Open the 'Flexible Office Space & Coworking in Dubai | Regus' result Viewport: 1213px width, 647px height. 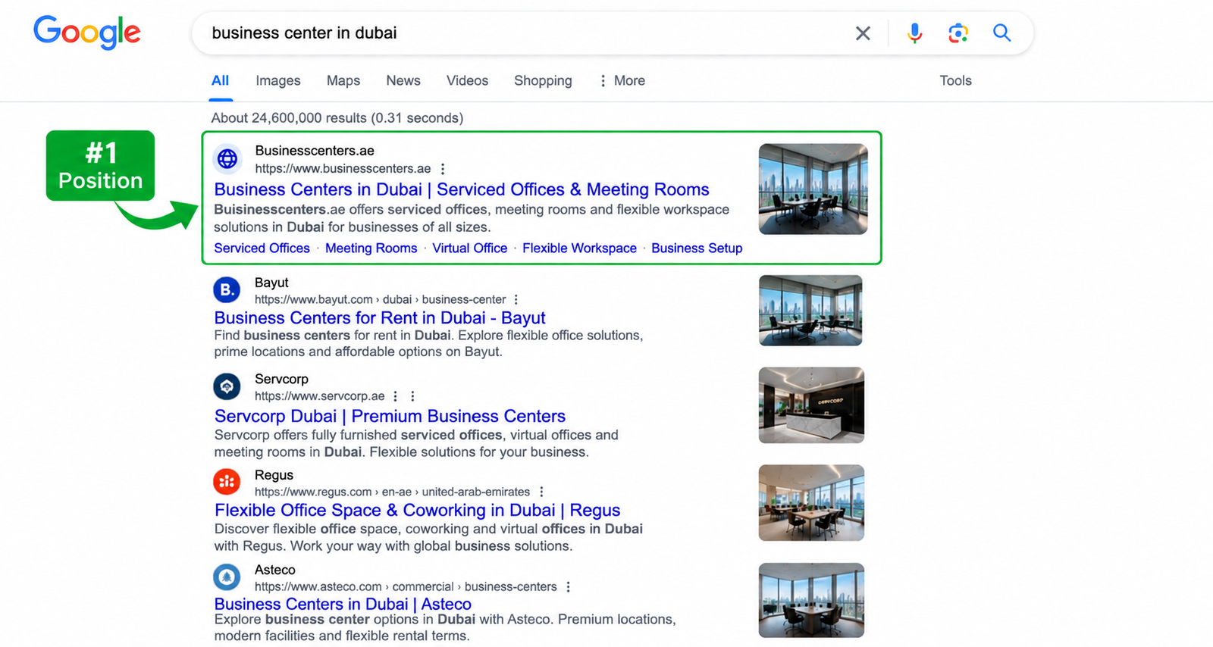[417, 510]
